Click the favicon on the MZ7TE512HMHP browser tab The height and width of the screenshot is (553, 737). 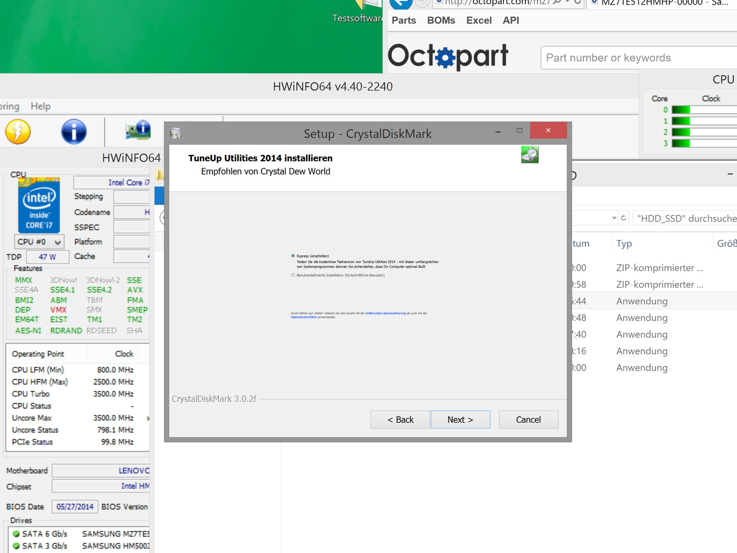coord(594,2)
